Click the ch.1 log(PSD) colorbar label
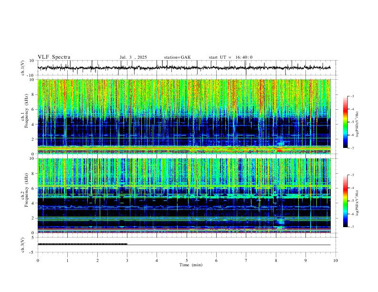This screenshot has height=292, width=378. point(357,125)
